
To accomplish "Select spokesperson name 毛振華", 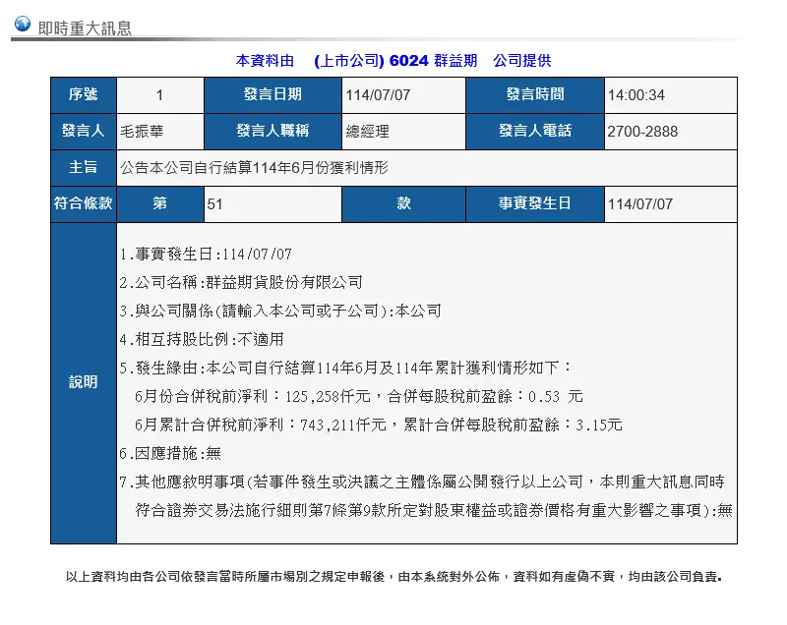I will coord(142,132).
